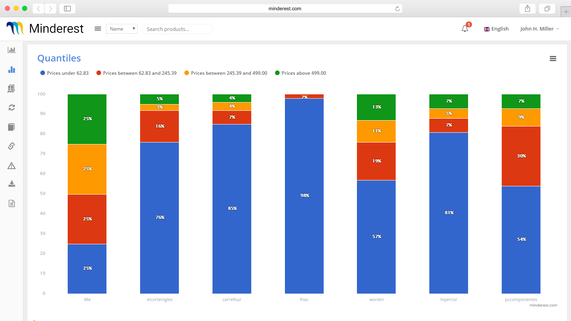Open the links chain sidebar icon
This screenshot has height=321, width=571.
11,146
